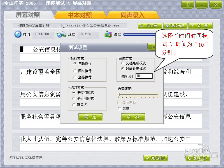Switch to the 同声录入 tab
Viewport: 224px width, 168px height.
point(133,15)
